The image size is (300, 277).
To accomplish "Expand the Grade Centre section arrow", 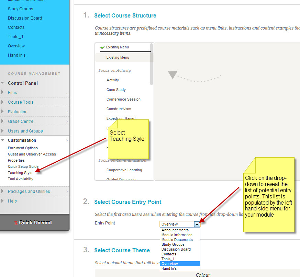I will click(x=3, y=122).
